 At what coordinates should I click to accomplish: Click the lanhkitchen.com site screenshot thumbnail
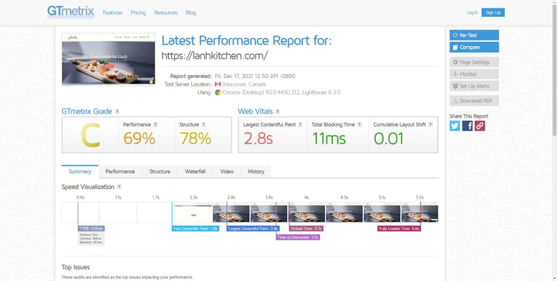(x=108, y=59)
